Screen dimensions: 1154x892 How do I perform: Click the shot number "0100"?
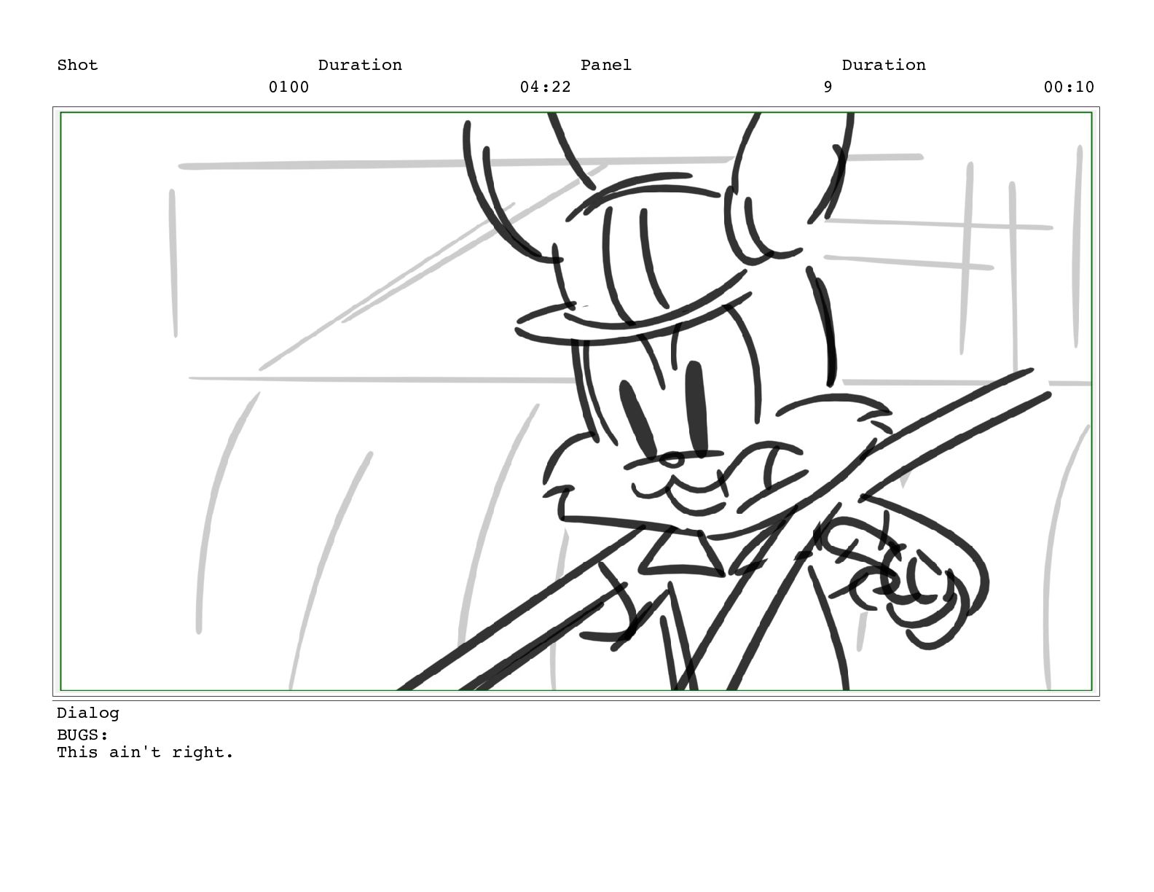click(288, 87)
